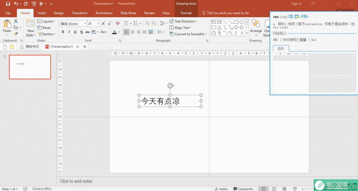This screenshot has height=191, width=358.
Task: Switch to Slide Sorter view
Action: point(274,189)
